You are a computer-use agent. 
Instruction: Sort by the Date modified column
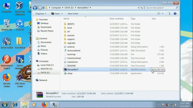point(116,19)
